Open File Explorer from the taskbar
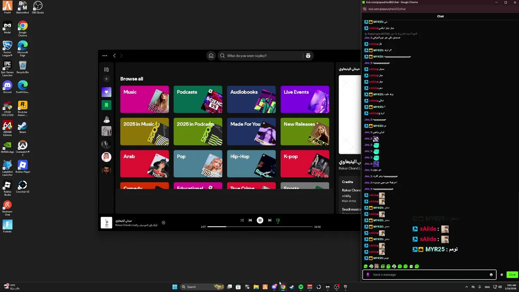 (256, 287)
